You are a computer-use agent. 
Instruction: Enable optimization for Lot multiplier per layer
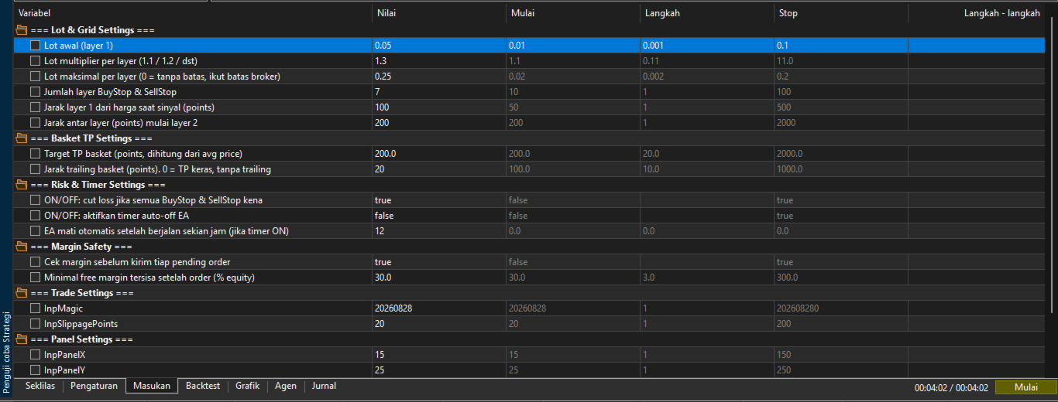click(x=36, y=61)
